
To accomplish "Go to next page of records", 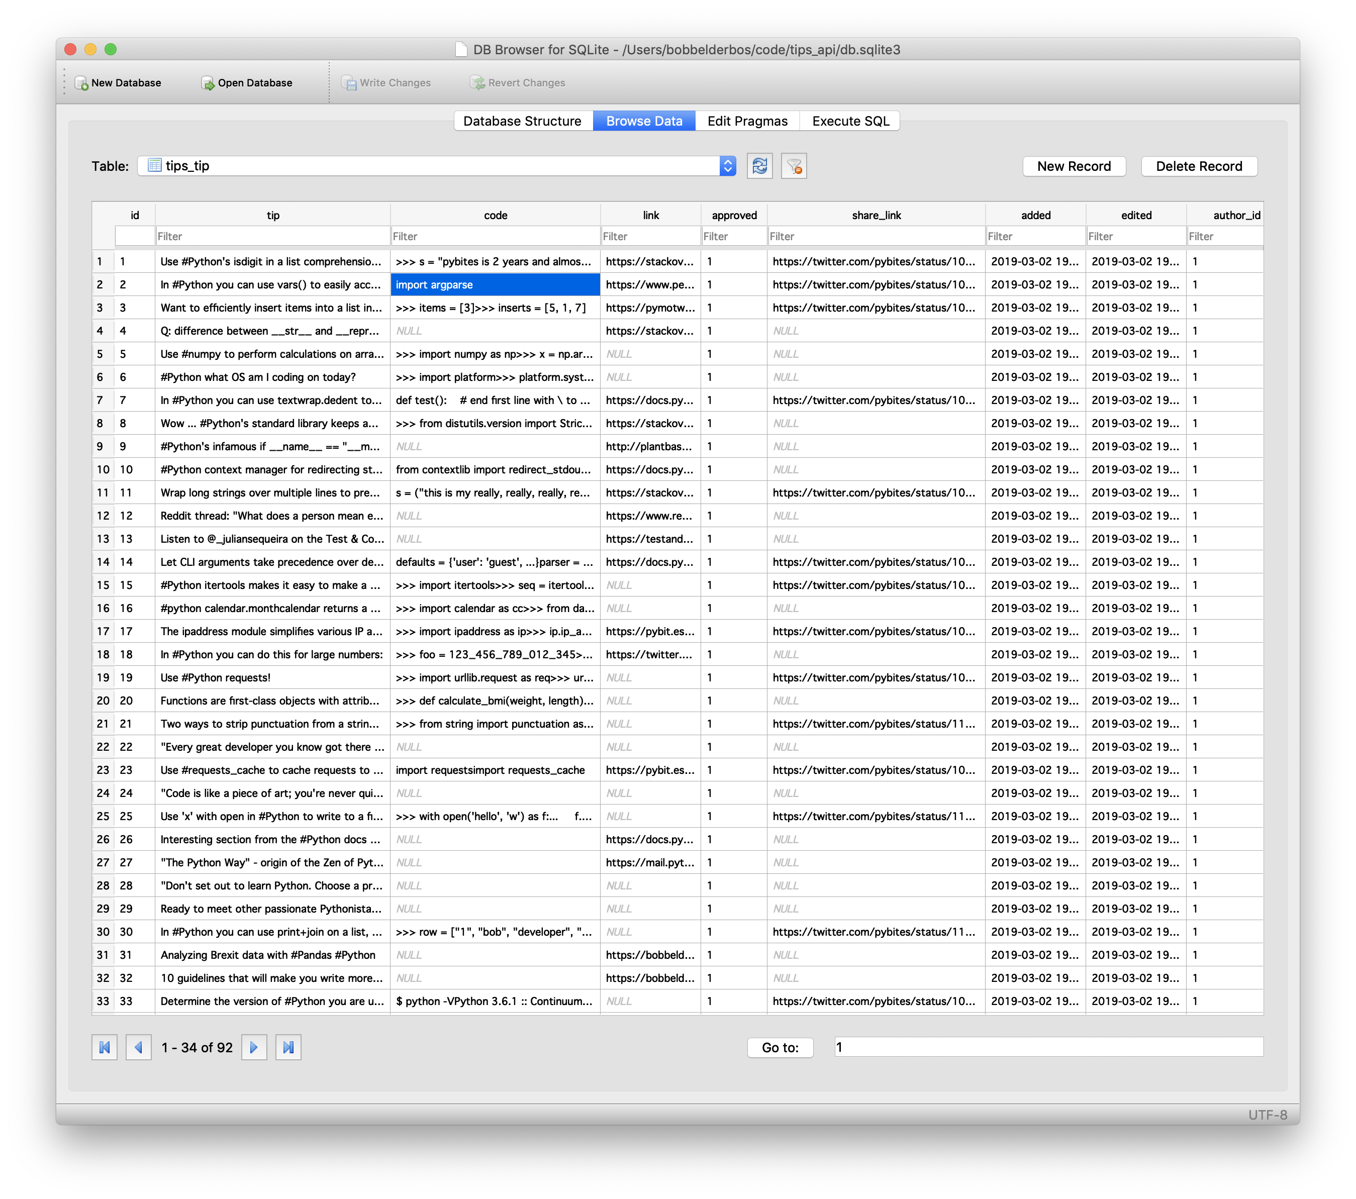I will click(253, 1047).
